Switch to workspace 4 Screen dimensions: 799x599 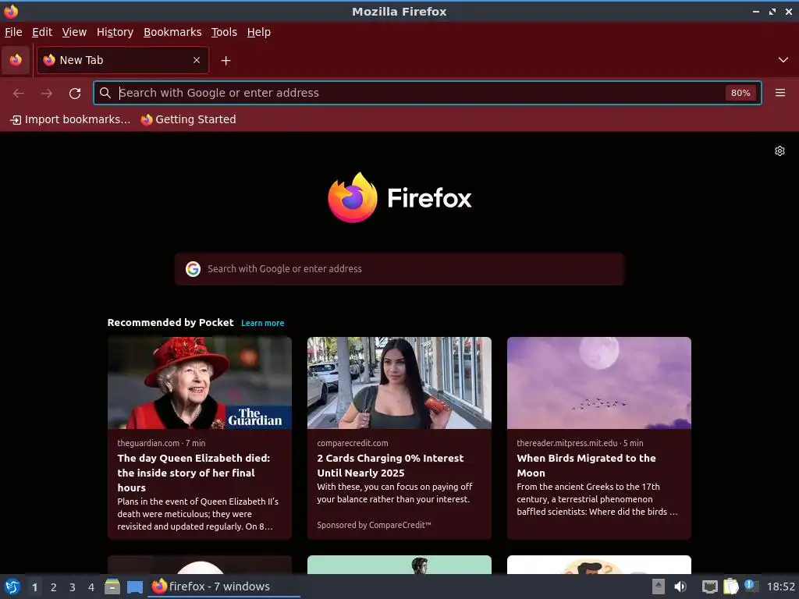click(91, 587)
